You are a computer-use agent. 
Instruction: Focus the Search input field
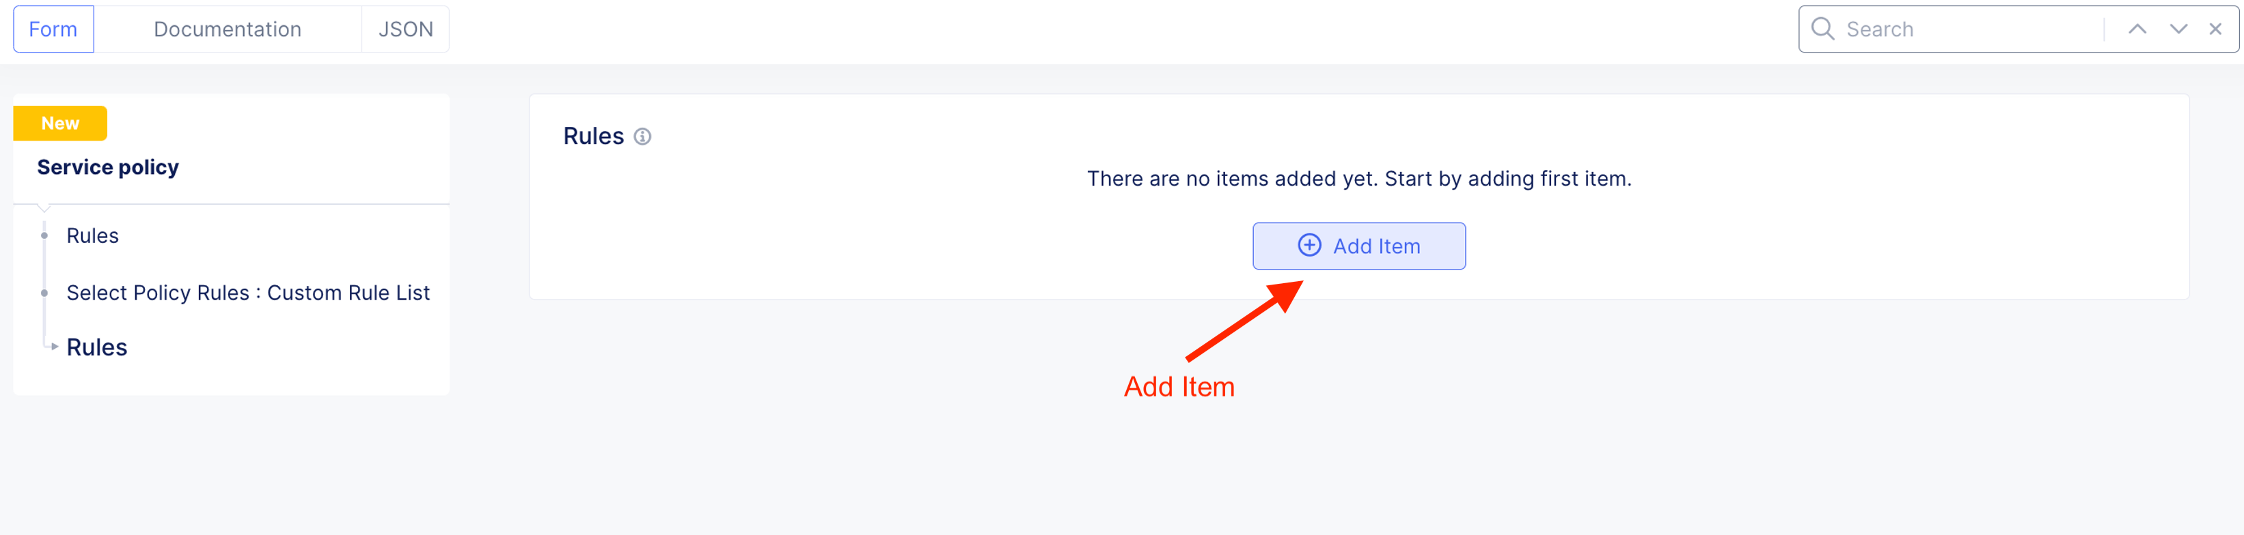pos(1969,29)
